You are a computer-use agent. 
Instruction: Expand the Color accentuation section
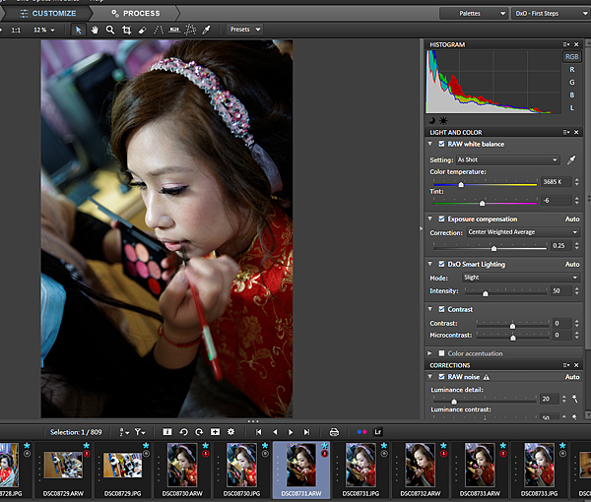[430, 353]
